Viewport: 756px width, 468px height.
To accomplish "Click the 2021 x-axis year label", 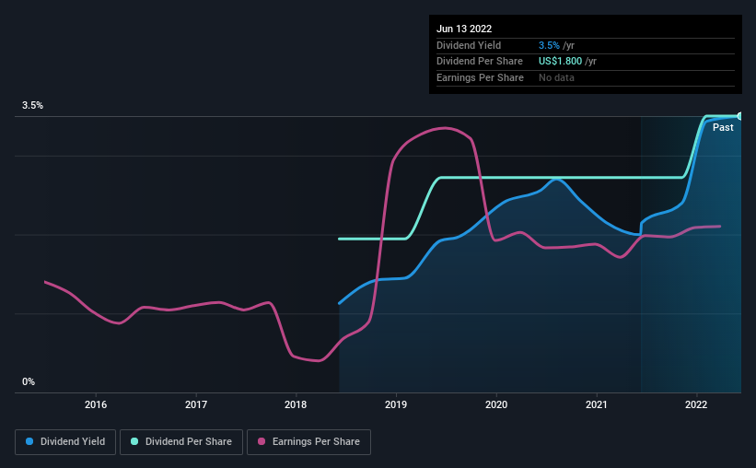I will [x=597, y=404].
